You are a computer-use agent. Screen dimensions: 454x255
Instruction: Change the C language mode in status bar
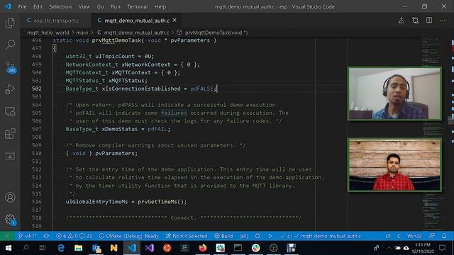(399, 236)
